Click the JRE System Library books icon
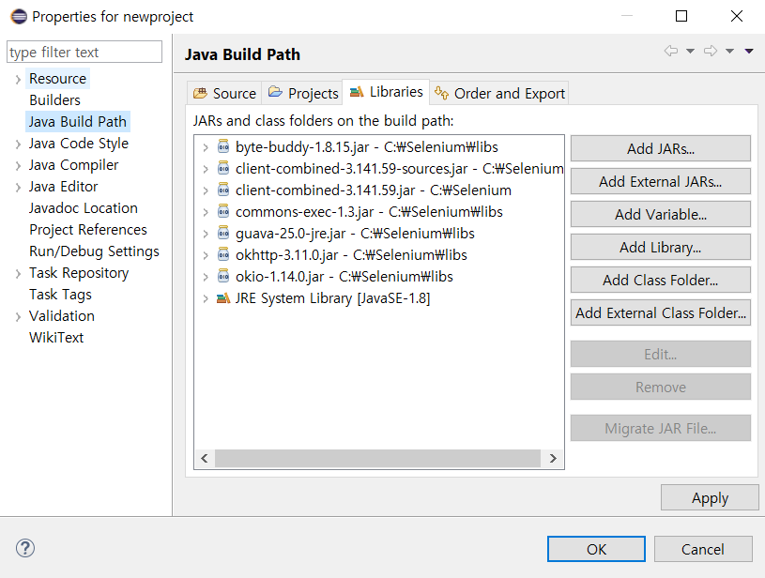Image resolution: width=765 pixels, height=578 pixels. click(x=223, y=297)
